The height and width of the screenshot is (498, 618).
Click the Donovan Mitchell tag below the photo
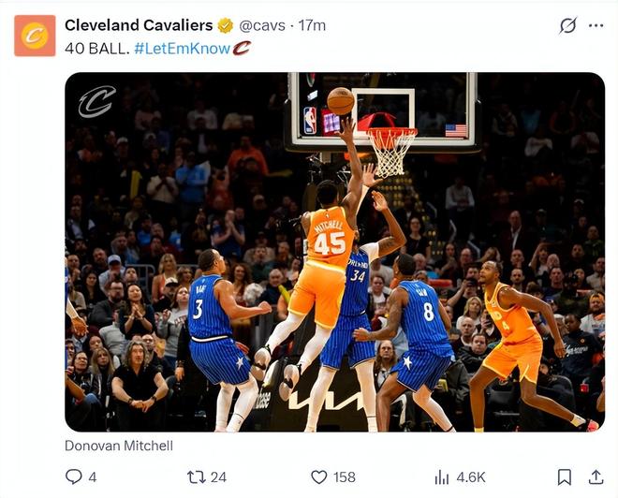[119, 446]
